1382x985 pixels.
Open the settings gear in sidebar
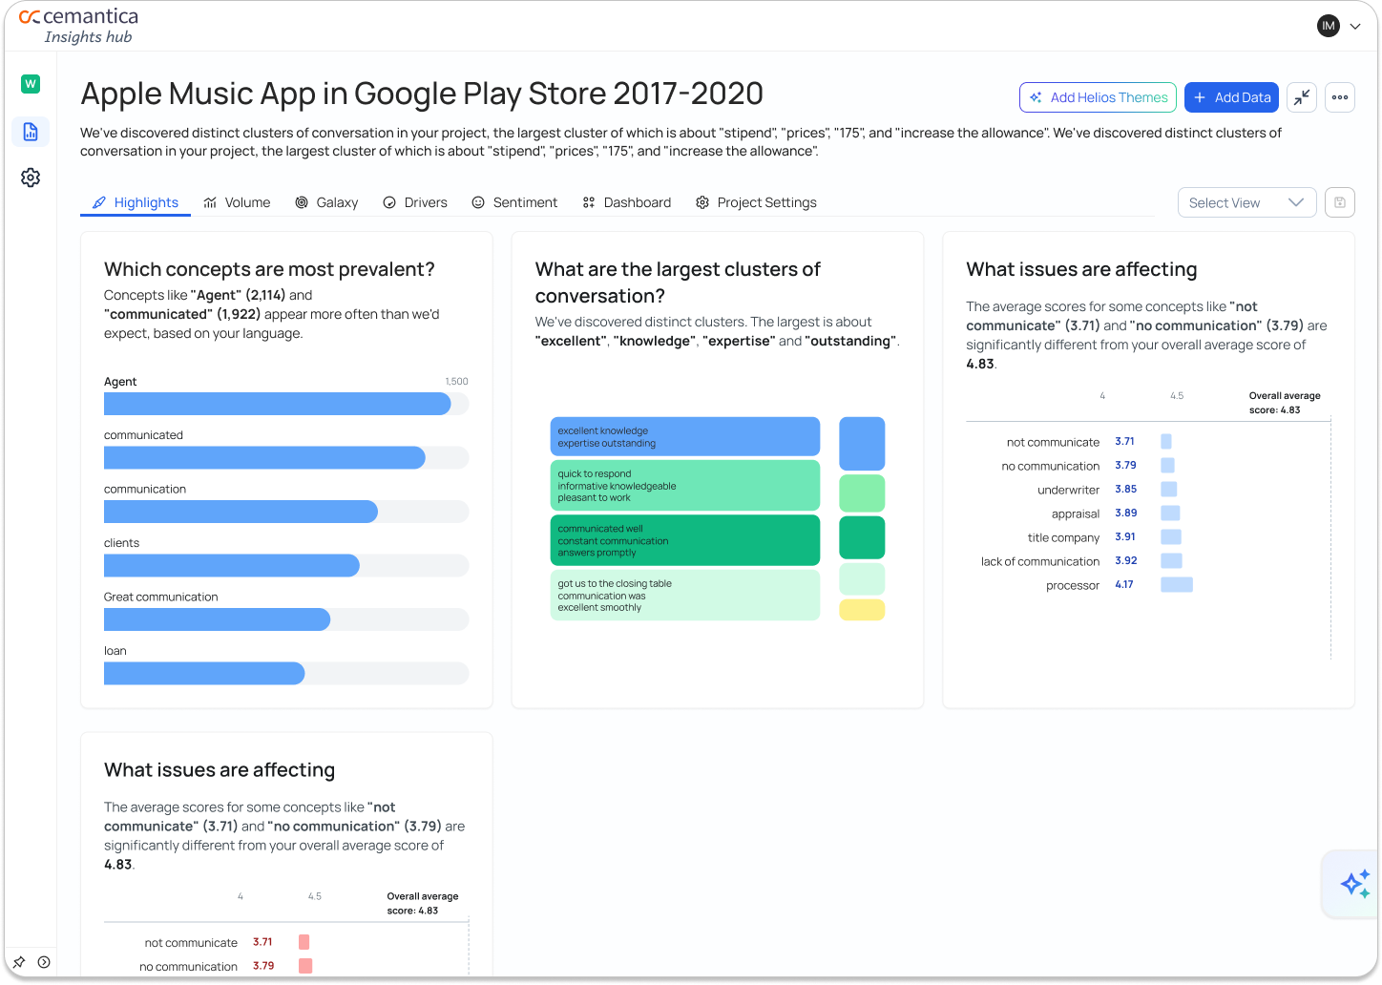pyautogui.click(x=31, y=178)
